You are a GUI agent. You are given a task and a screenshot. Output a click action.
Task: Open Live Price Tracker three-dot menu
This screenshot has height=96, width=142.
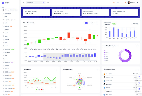point(137,69)
